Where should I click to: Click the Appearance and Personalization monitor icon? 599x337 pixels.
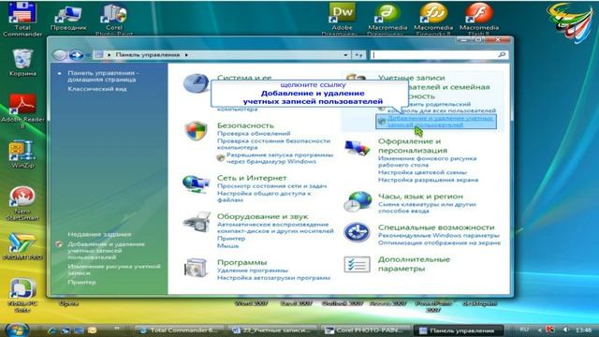[357, 148]
